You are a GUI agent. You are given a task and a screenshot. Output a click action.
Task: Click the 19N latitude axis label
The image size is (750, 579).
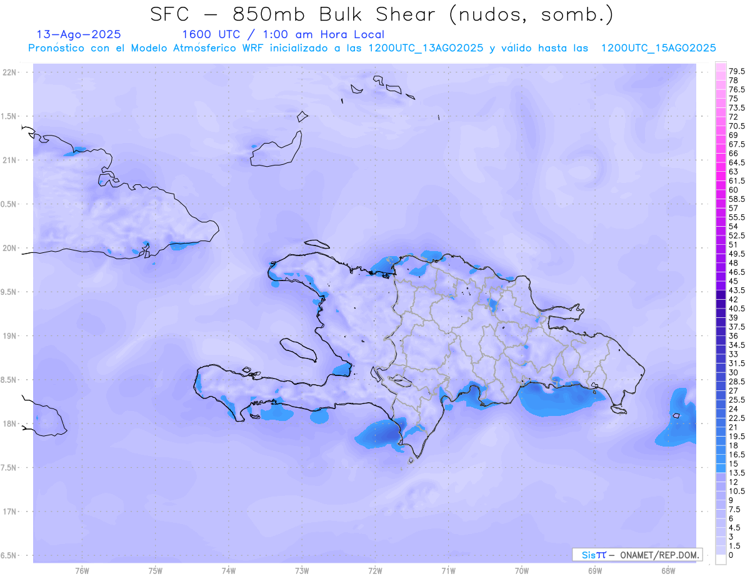[x=9, y=336]
